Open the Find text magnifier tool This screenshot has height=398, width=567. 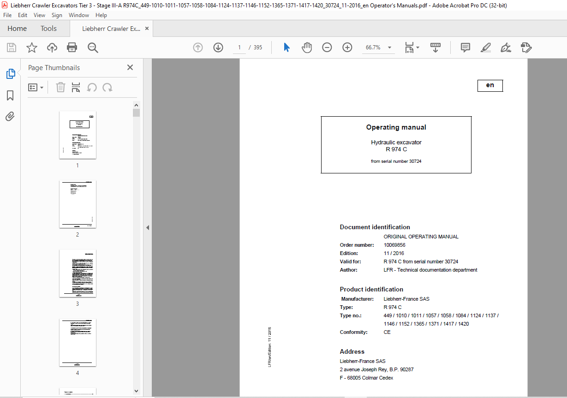coord(93,48)
